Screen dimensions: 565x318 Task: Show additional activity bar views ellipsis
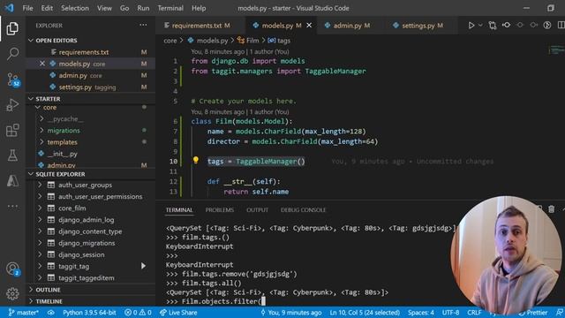12,206
